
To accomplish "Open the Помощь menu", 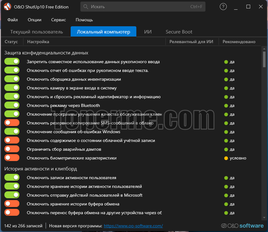I will click(x=84, y=20).
